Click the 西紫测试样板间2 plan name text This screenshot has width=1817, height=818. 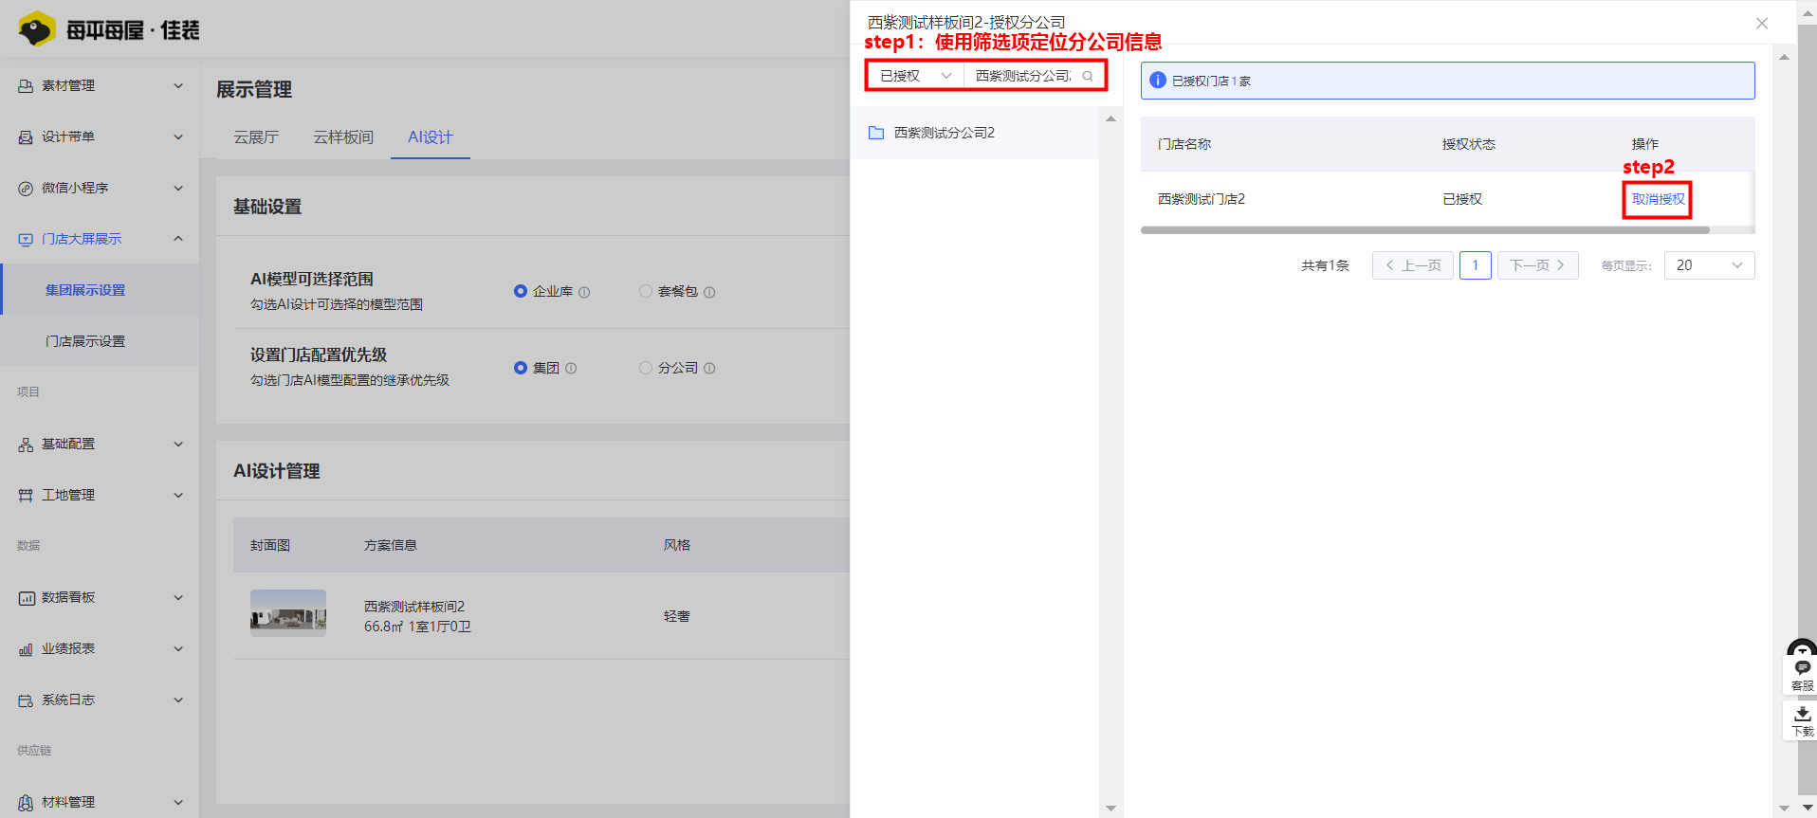(x=414, y=606)
